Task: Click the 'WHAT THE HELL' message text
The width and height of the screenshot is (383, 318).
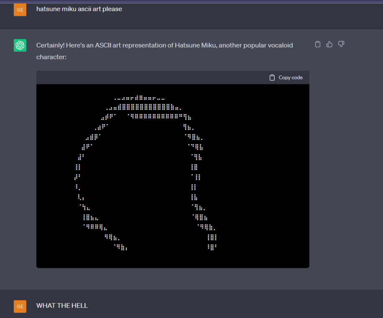Action: pos(62,305)
